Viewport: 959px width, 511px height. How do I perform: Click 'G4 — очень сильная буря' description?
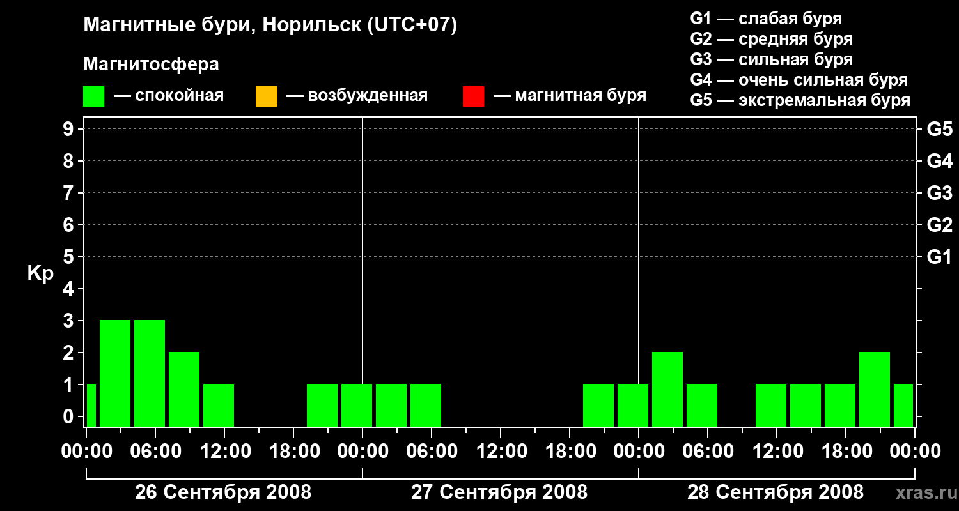(x=799, y=80)
